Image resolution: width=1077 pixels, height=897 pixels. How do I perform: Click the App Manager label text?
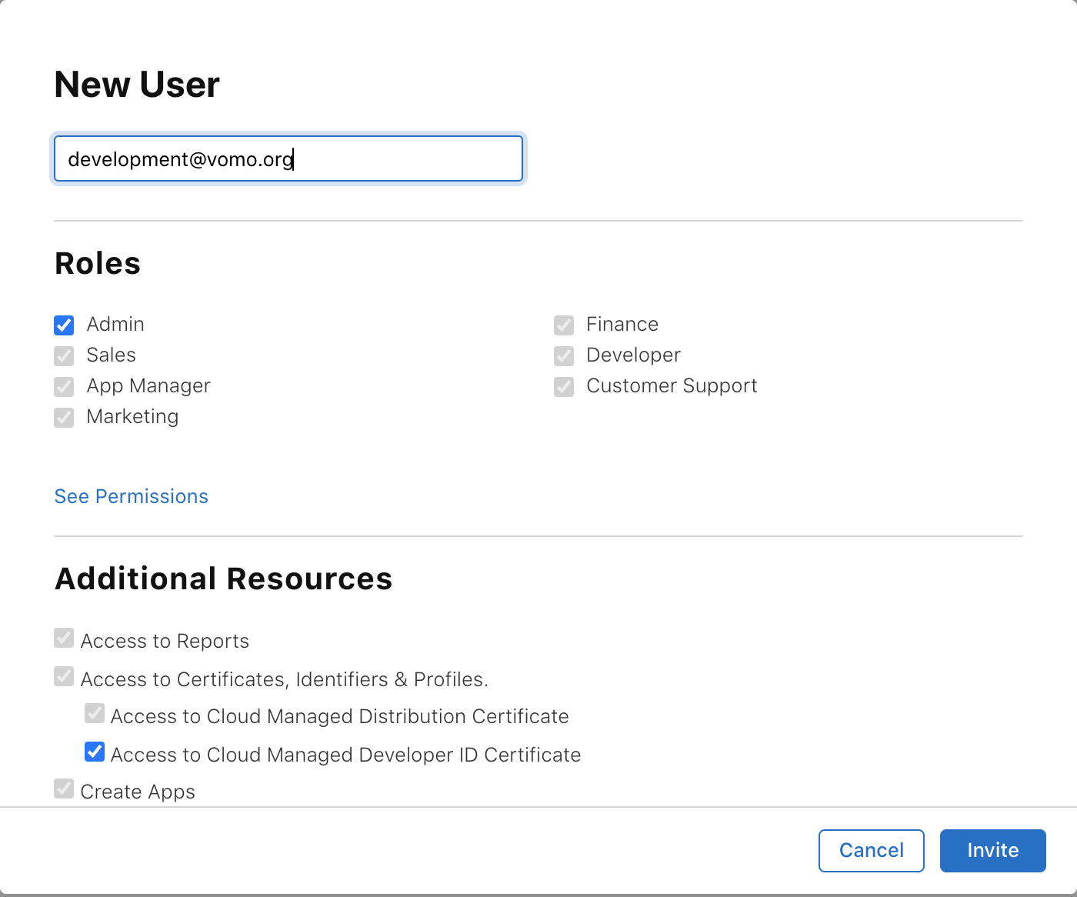(x=148, y=386)
